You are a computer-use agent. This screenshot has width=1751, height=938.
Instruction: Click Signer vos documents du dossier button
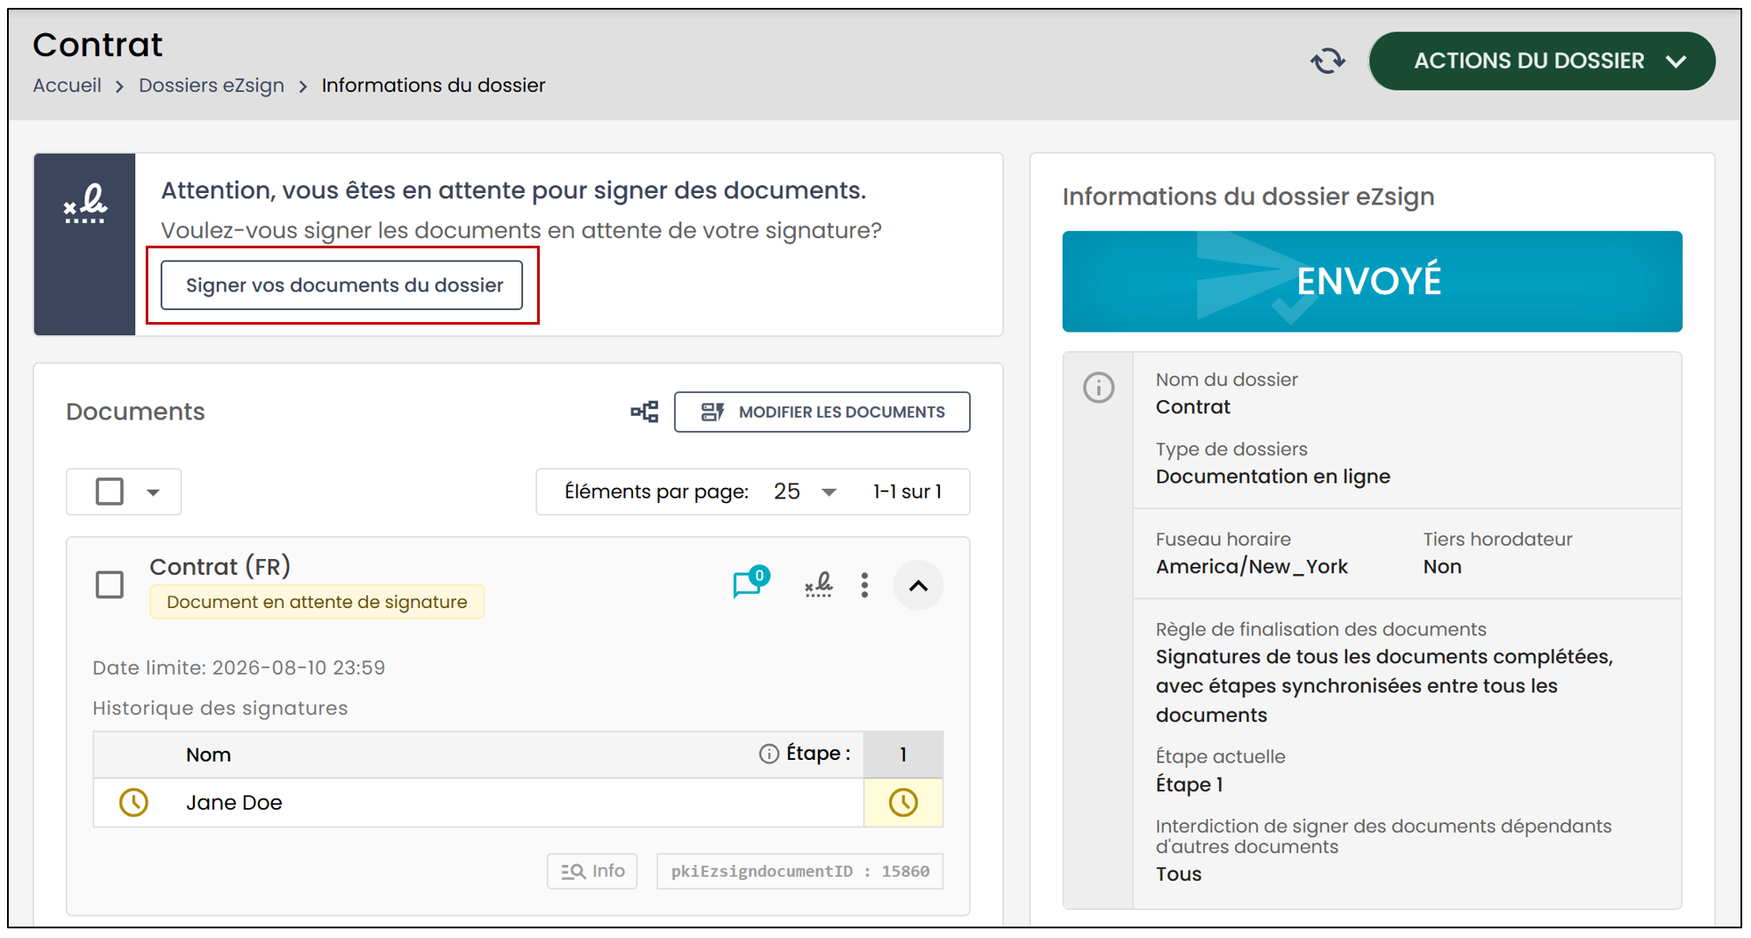click(x=342, y=285)
